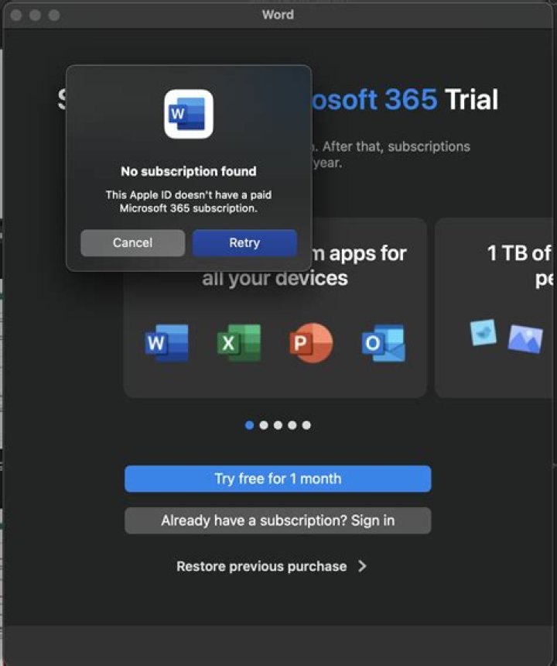Close the Word window with the close button
Screen dimensions: 557x666
coord(16,15)
